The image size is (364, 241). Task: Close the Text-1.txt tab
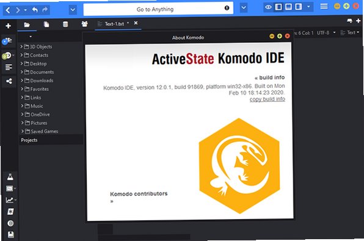(x=136, y=23)
